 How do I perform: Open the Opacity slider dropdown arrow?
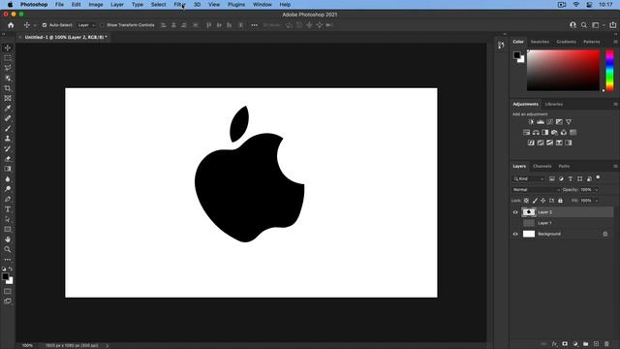596,190
